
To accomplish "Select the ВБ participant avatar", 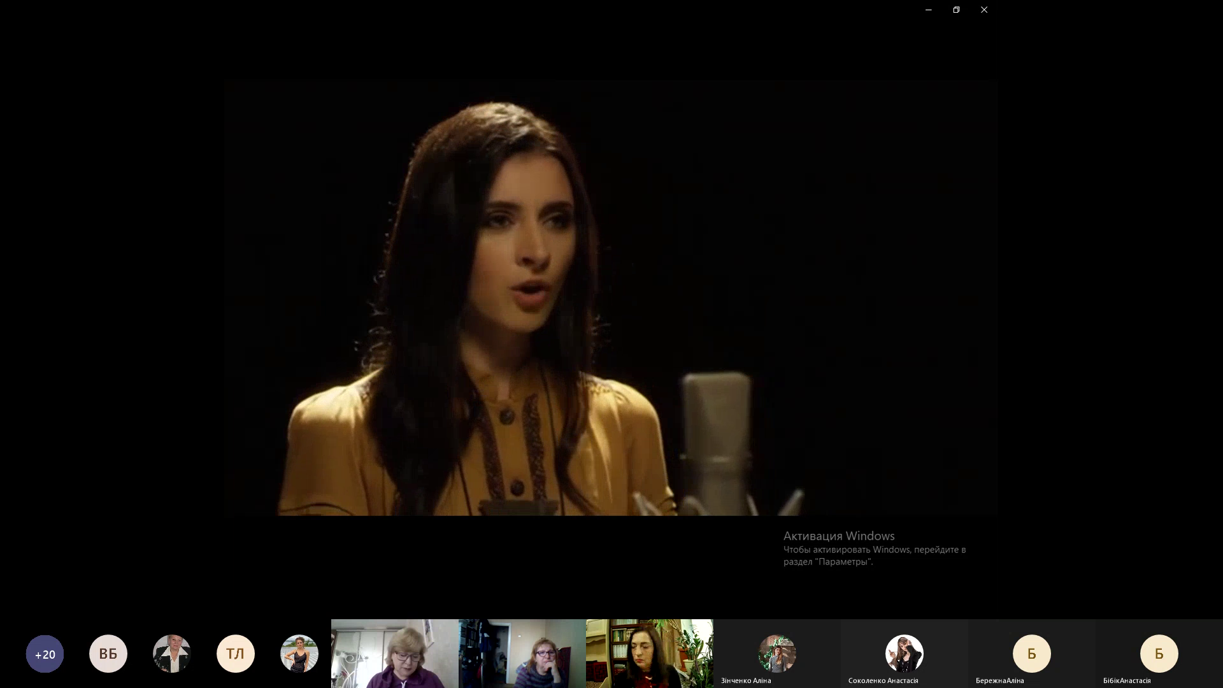I will (108, 654).
